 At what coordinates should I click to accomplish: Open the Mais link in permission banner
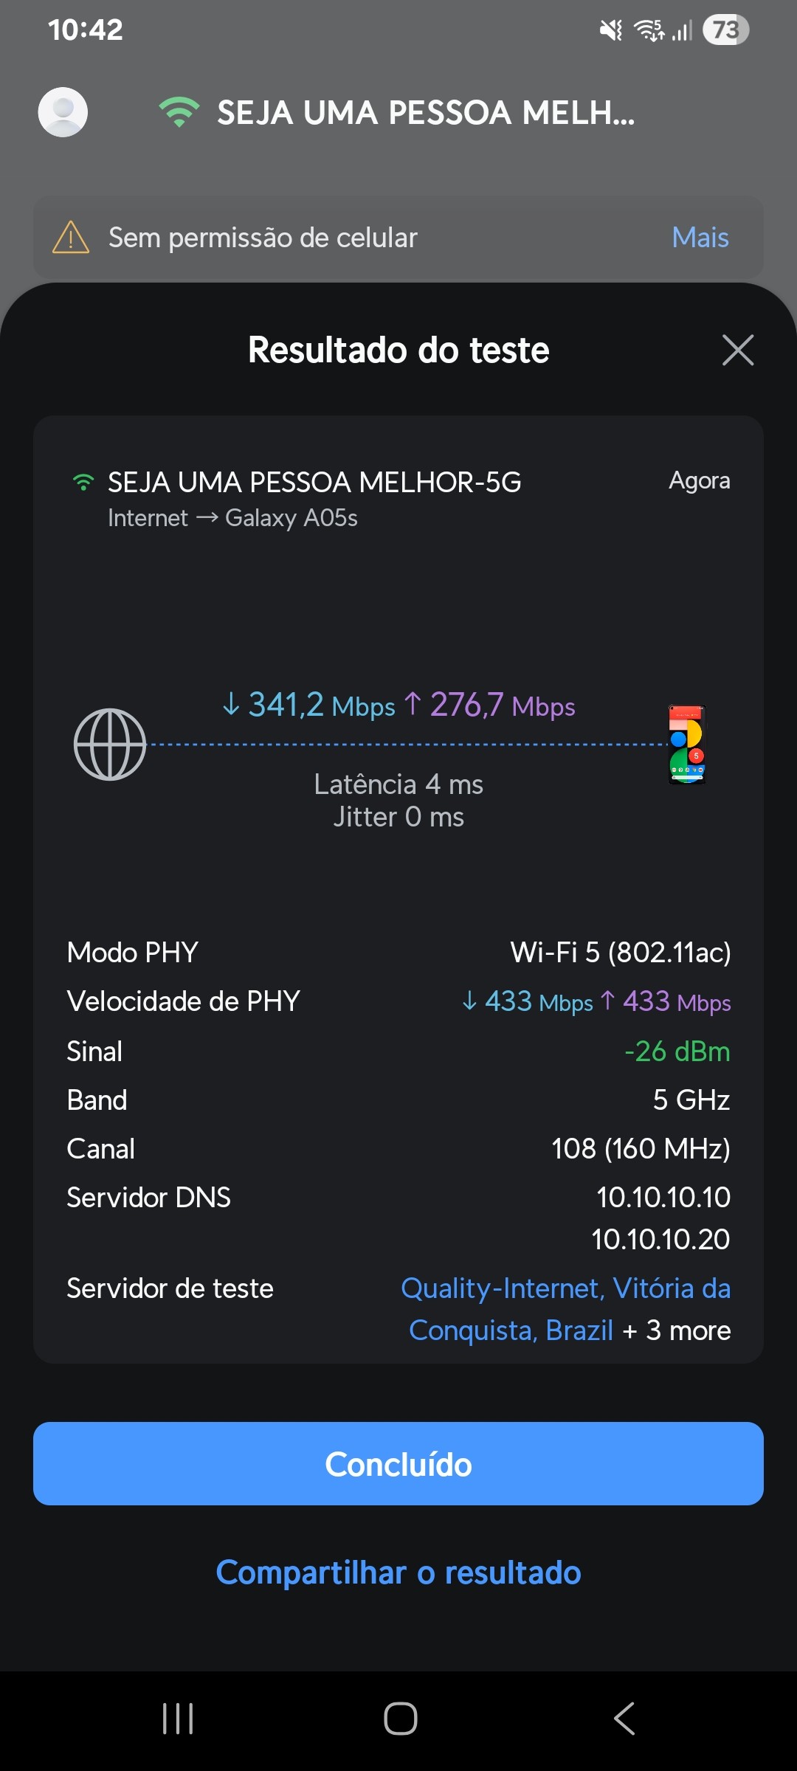700,238
